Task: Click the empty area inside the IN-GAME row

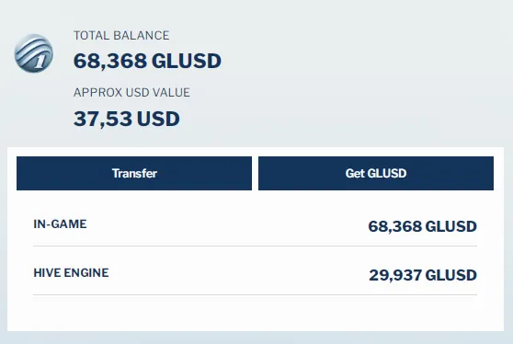Action: [226, 225]
